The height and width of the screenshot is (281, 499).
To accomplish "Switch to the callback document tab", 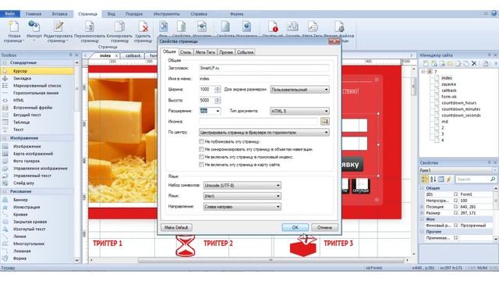I will pos(133,55).
